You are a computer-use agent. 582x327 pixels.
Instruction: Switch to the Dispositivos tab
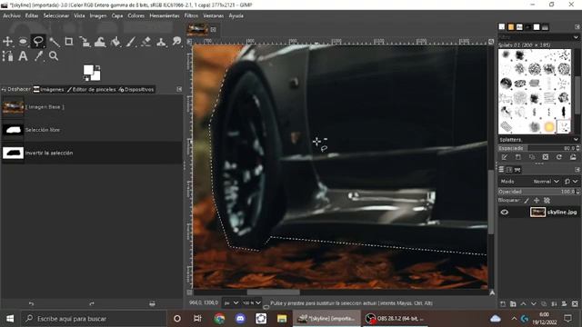tap(136, 89)
